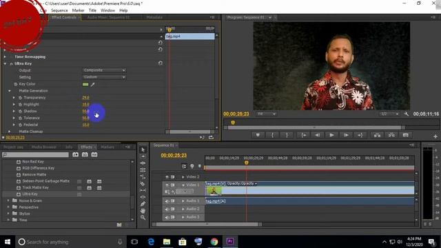Viewport: 441px width, 248px height.
Task: Filter effects by Accelerated Effects icon
Action: 75,154
